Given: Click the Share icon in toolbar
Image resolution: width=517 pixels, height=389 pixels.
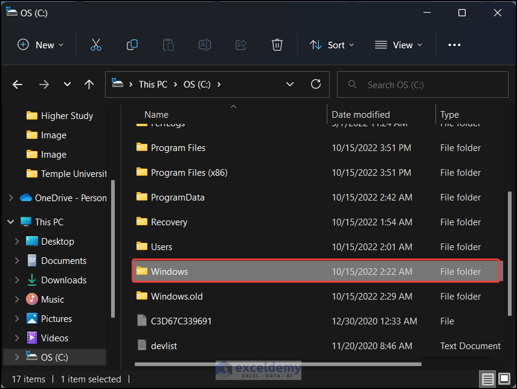Looking at the screenshot, I should pyautogui.click(x=241, y=45).
